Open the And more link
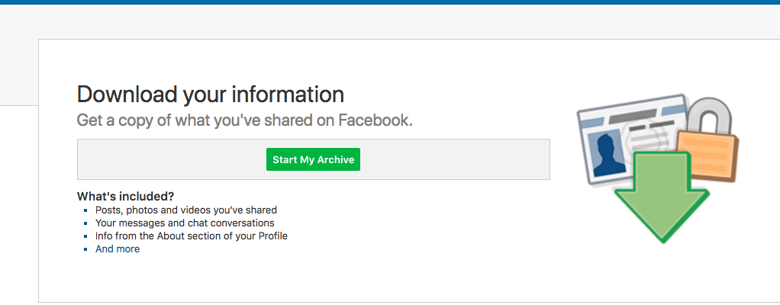This screenshot has width=780, height=305. click(x=118, y=249)
